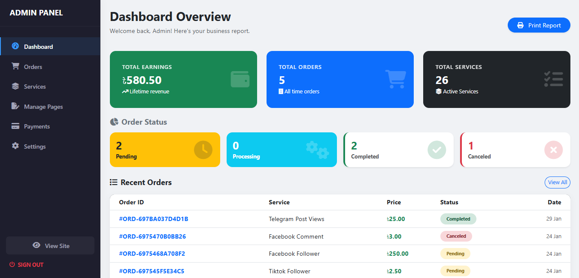The height and width of the screenshot is (278, 579).
Task: Click View All recent orders
Action: coord(557,182)
